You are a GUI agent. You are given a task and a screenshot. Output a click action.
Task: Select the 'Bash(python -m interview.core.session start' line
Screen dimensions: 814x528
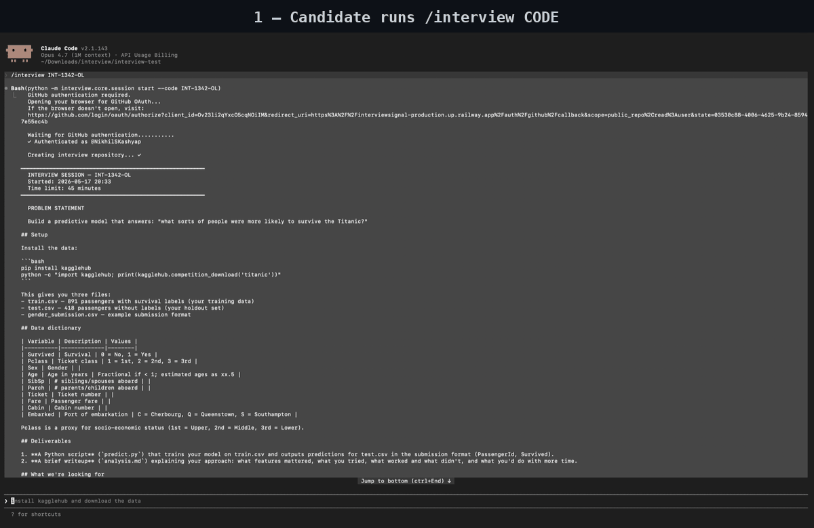[x=115, y=88]
